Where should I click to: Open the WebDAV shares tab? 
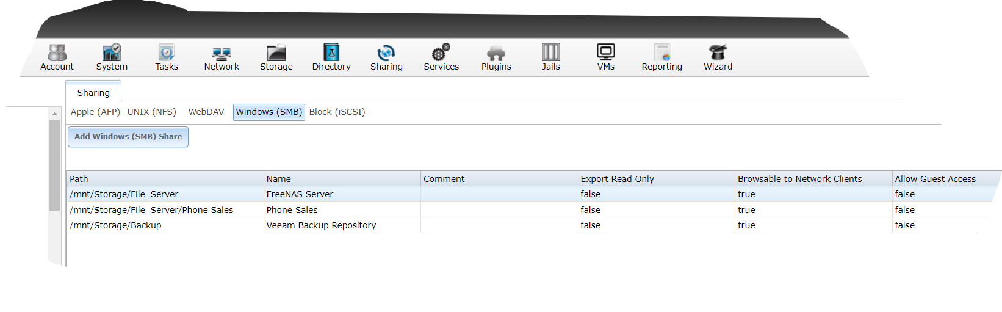(206, 112)
